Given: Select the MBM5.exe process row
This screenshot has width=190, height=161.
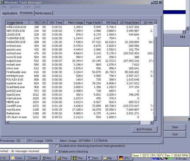Looking at the screenshot, I should pyautogui.click(x=79, y=102).
